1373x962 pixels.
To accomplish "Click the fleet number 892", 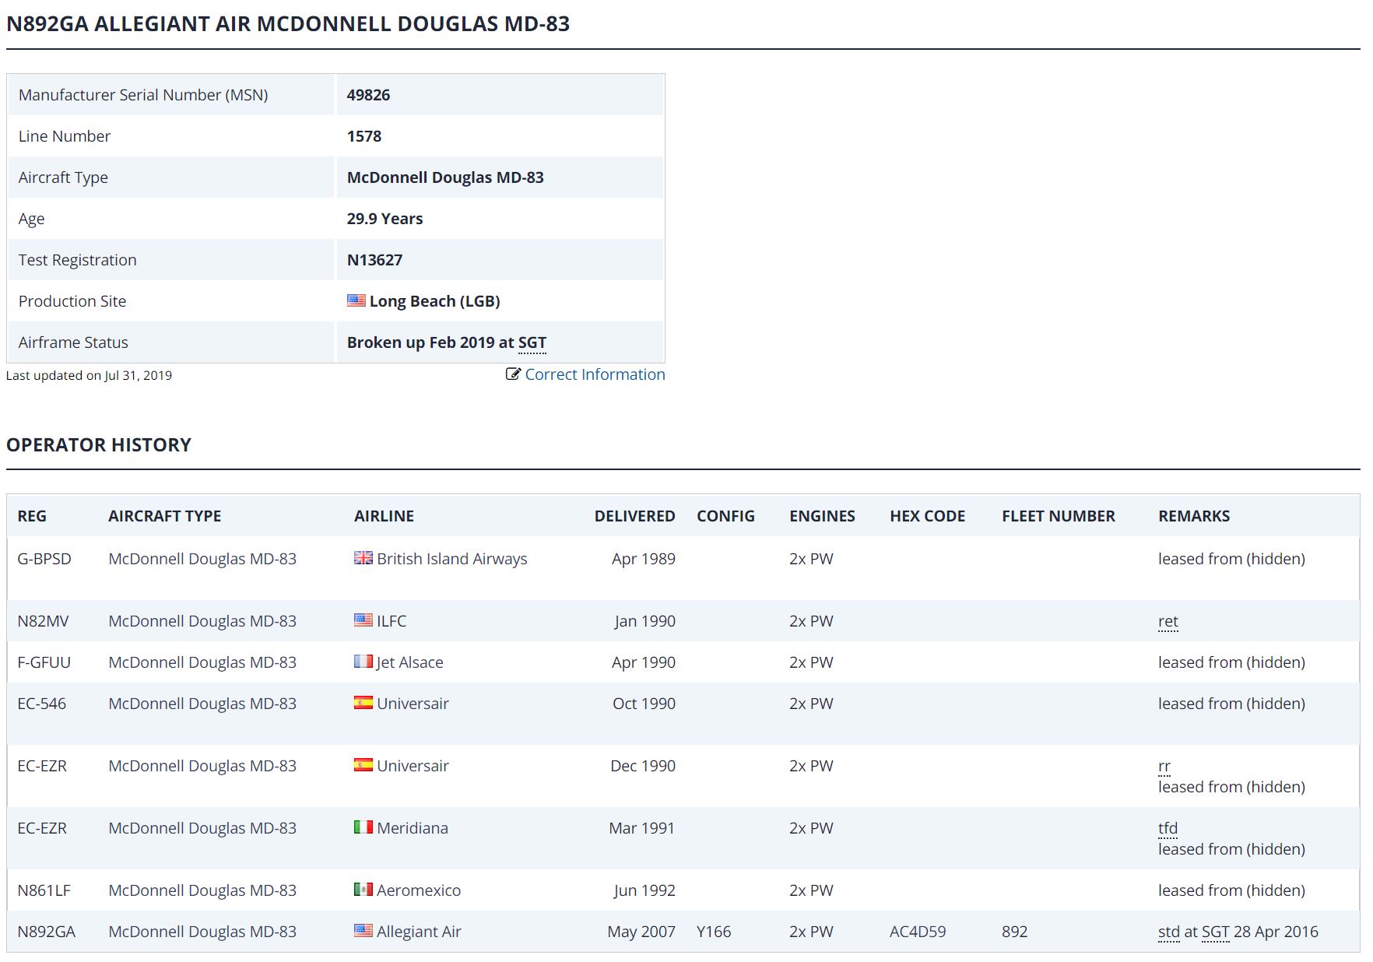I will tap(1014, 932).
